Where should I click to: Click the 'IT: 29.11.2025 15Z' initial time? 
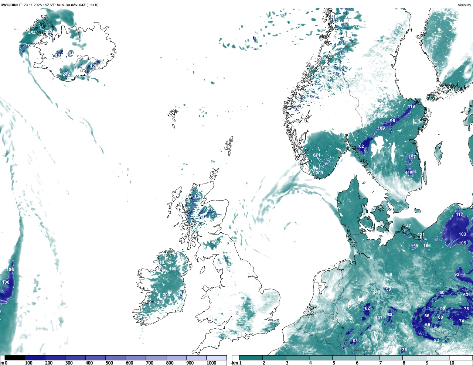pos(34,5)
